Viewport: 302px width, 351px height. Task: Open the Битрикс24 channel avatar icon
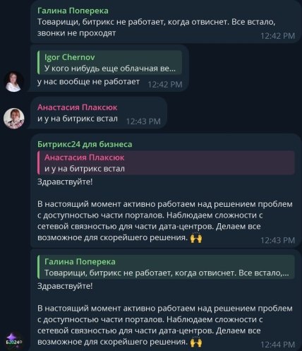coord(13,340)
